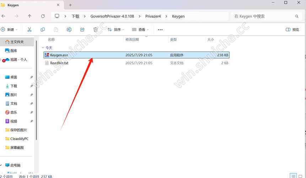
Task: Open 主文件夹 in the sidebar
Action: point(17,42)
